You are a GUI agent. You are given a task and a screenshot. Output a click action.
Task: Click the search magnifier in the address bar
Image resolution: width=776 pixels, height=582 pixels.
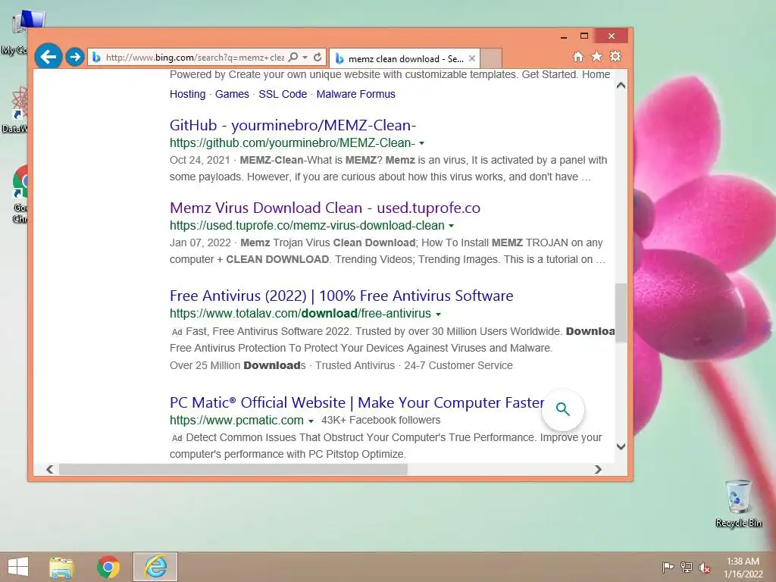coord(293,57)
